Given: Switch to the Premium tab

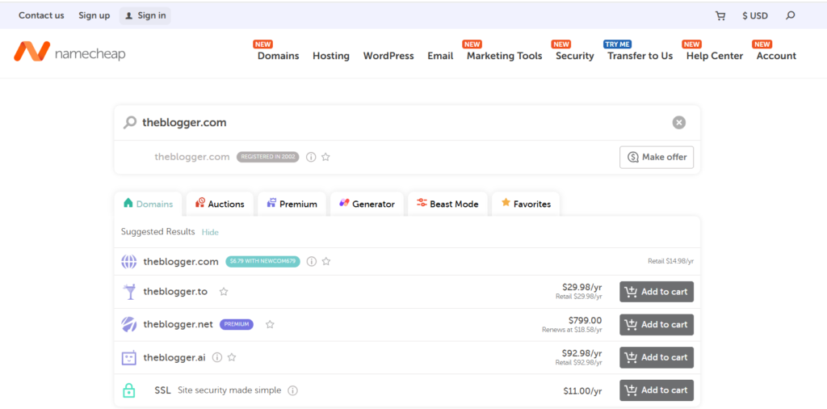Looking at the screenshot, I should click(x=292, y=204).
